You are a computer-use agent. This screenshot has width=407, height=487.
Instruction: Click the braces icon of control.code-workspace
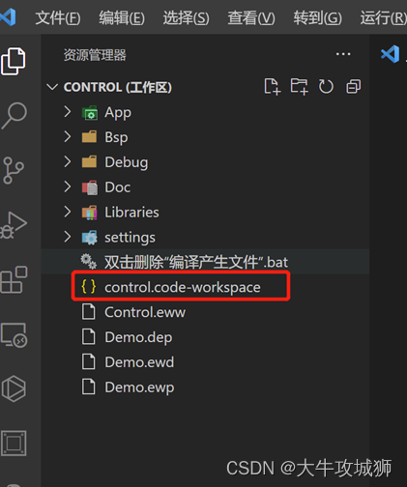[x=89, y=286]
